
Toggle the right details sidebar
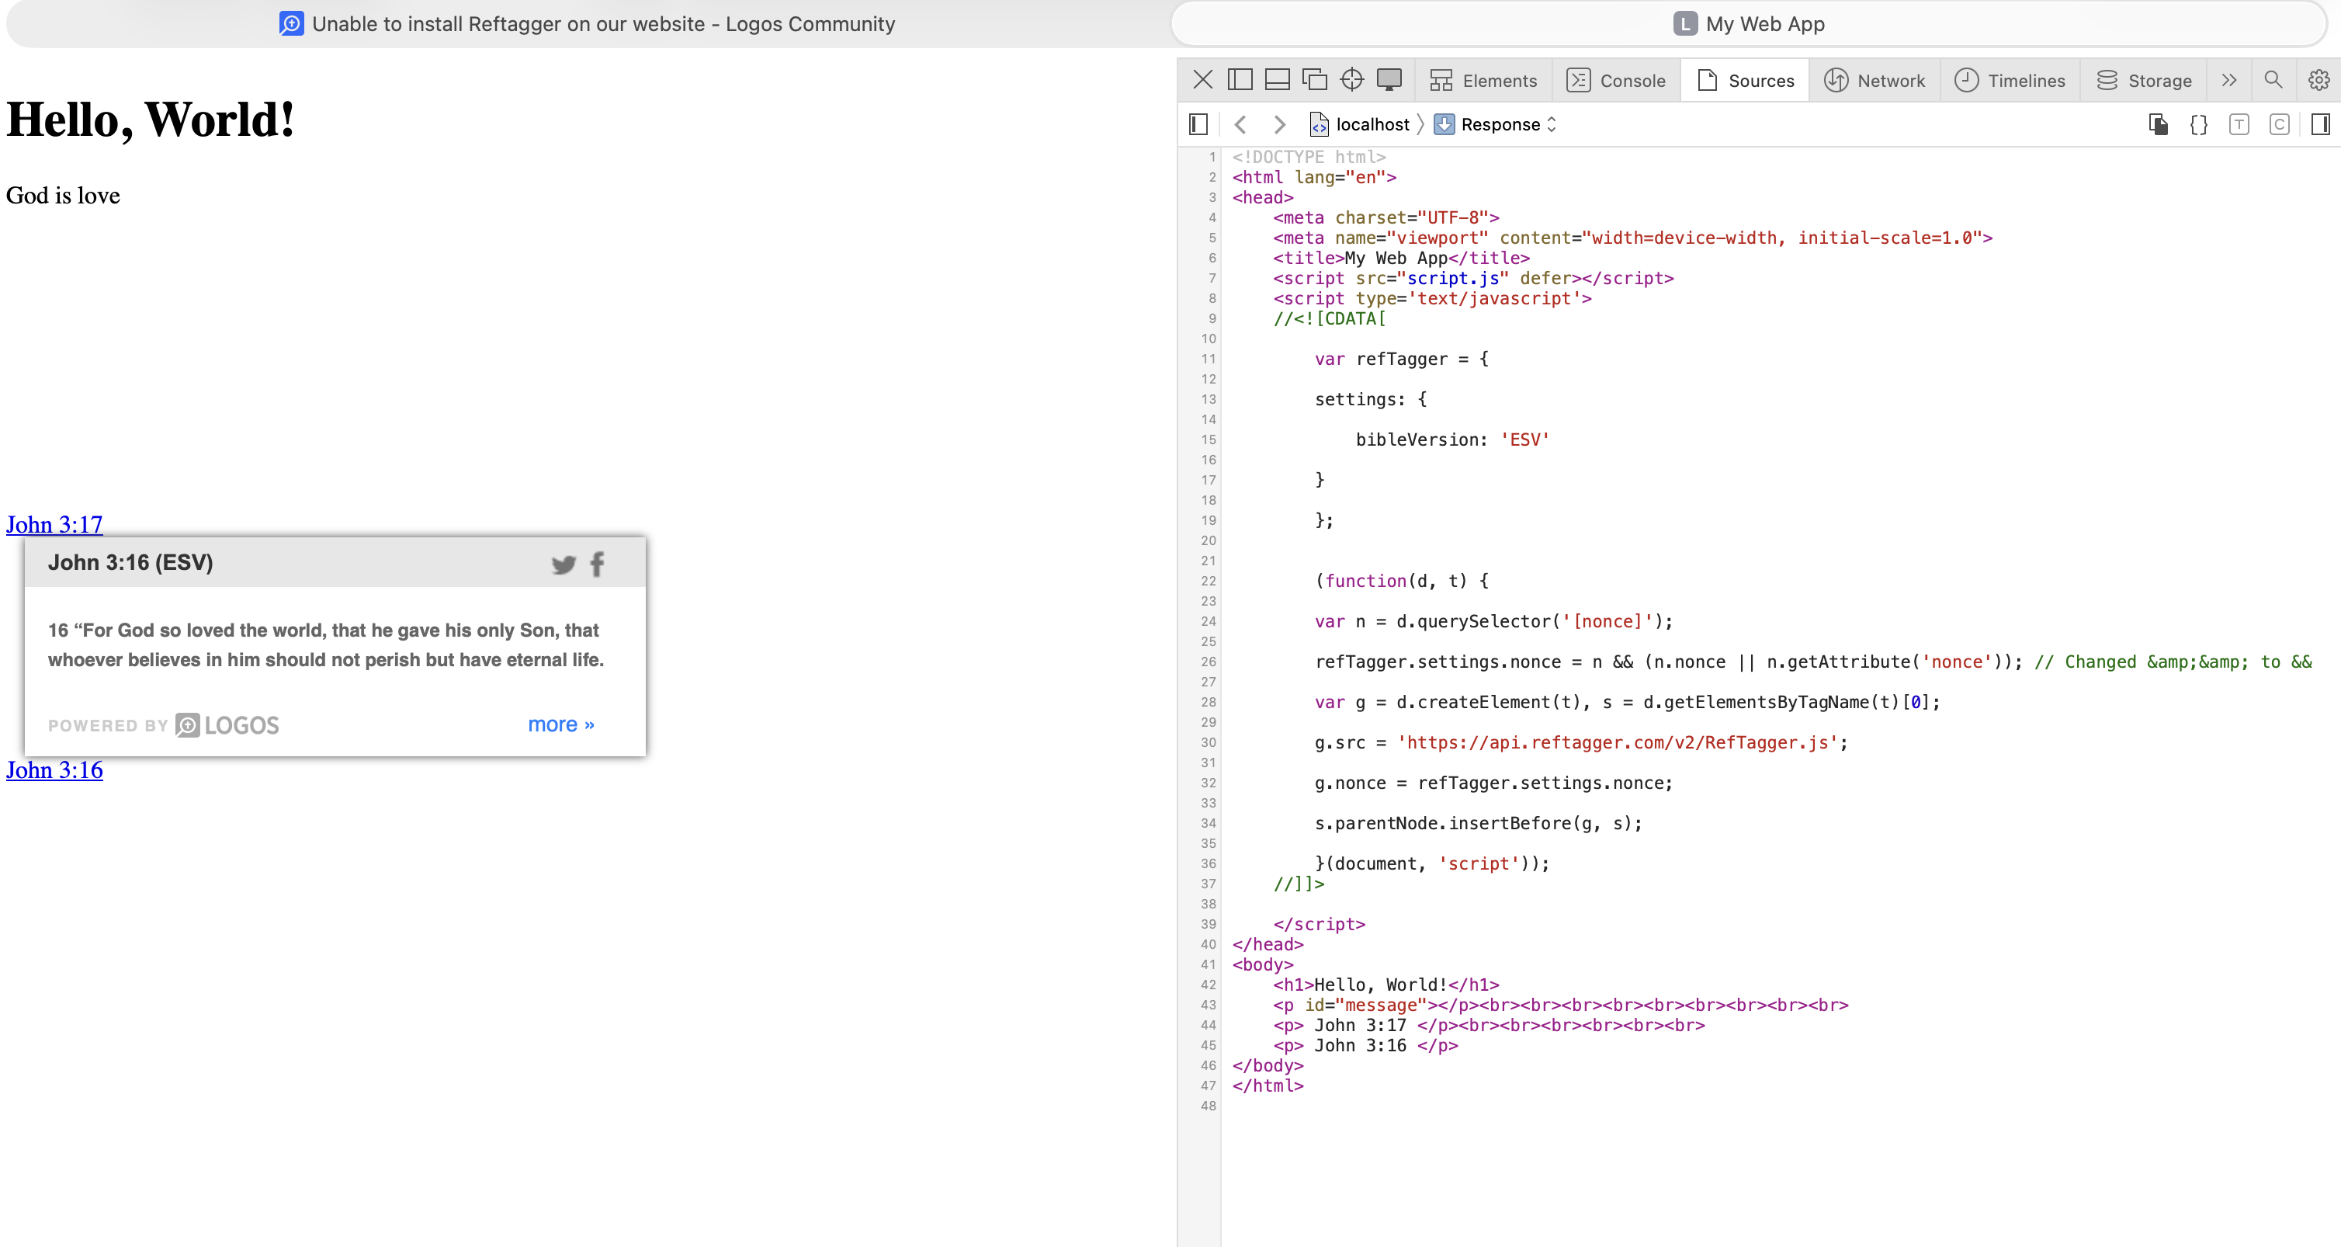click(2319, 124)
